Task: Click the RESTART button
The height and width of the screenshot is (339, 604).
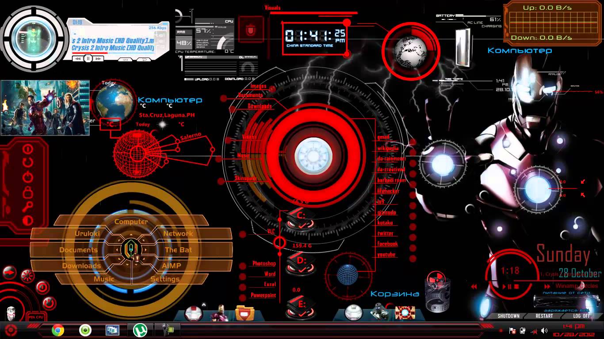Action: pos(544,316)
